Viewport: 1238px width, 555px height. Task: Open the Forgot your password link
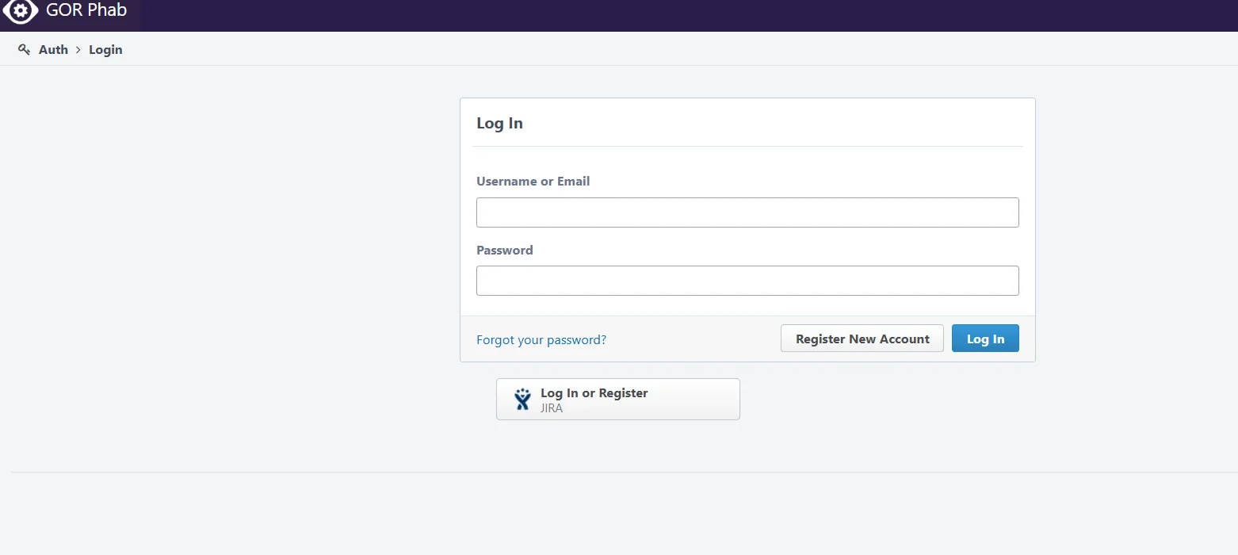tap(541, 340)
